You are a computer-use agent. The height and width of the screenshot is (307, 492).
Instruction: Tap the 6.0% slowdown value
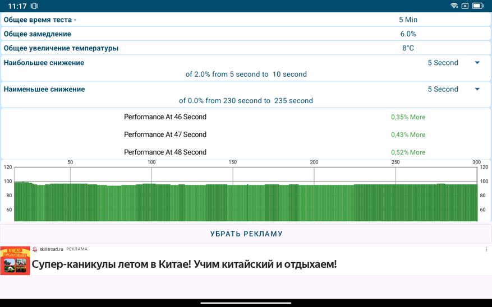tap(408, 34)
